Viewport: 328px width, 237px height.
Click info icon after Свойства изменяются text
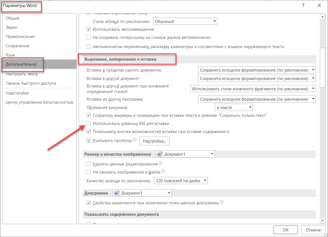(222, 202)
